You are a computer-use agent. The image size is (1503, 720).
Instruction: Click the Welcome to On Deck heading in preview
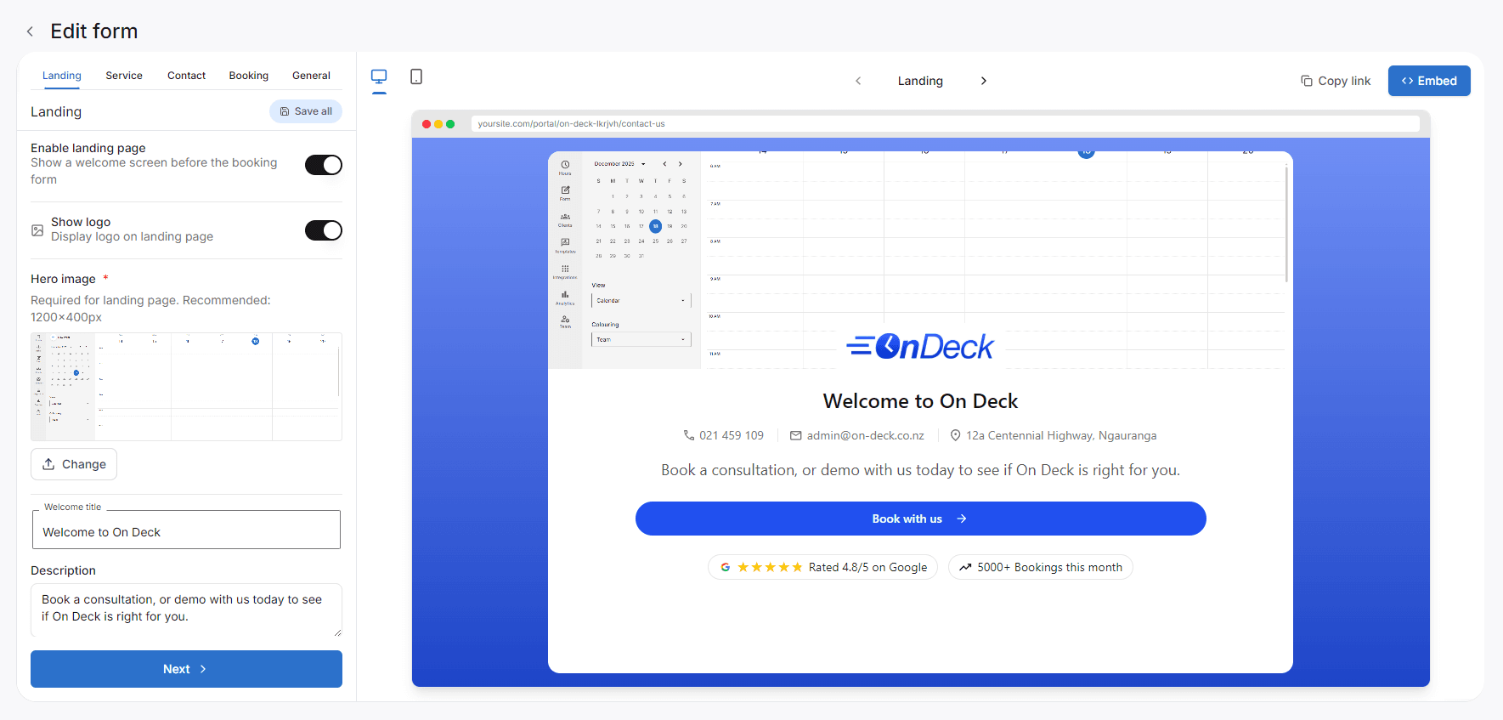(x=920, y=401)
